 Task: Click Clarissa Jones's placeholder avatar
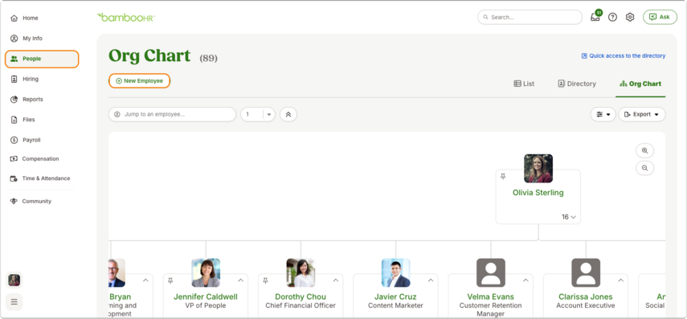586,272
